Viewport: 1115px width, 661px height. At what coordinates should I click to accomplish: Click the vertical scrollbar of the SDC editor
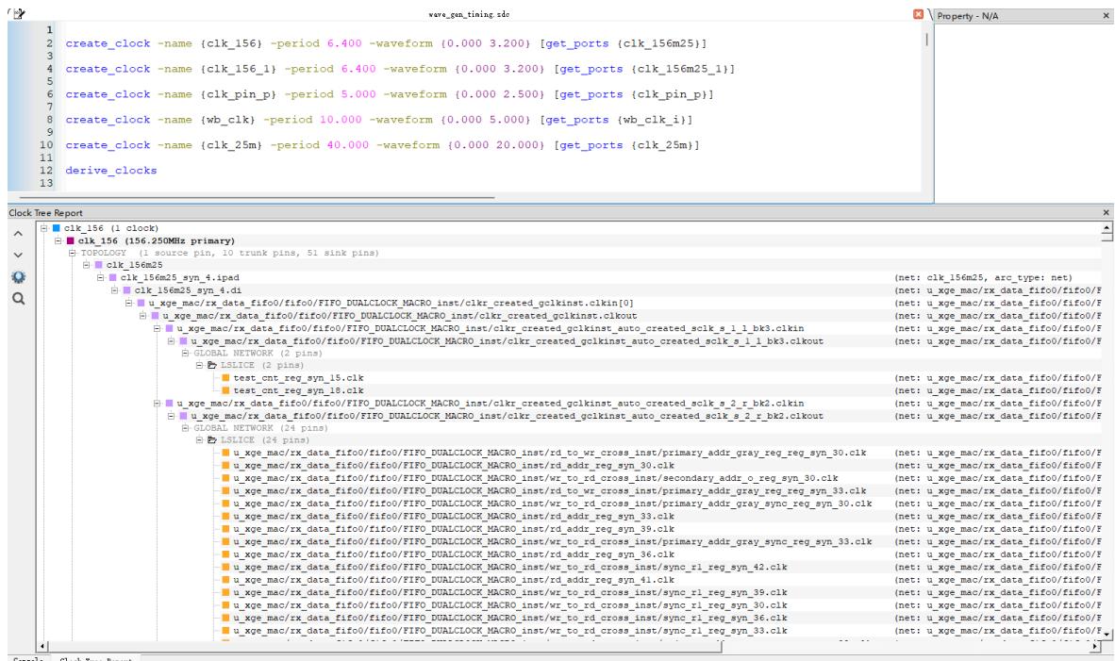click(926, 40)
